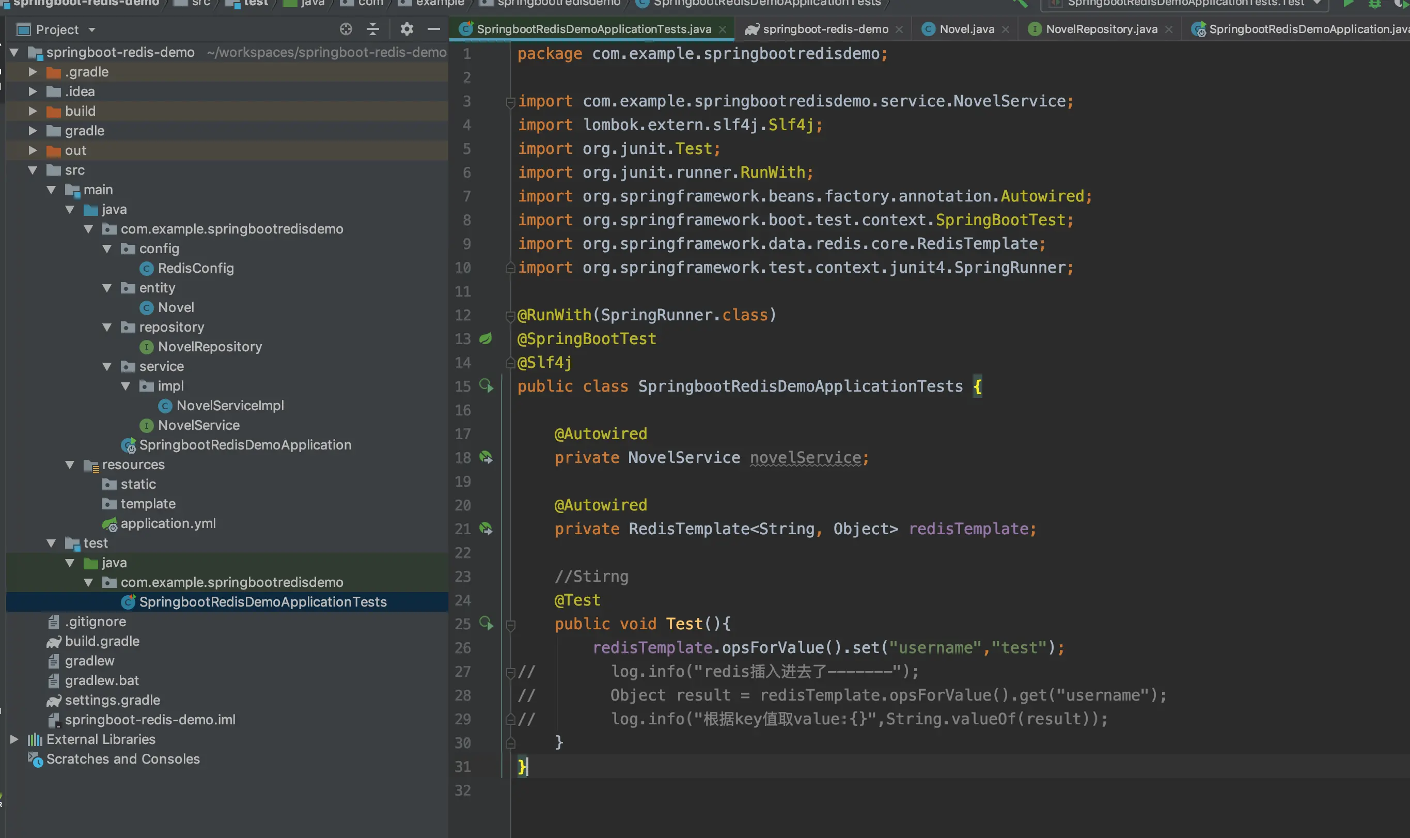This screenshot has width=1410, height=838.
Task: Click the Spring bean leaf icon on line 13
Action: pyautogui.click(x=485, y=338)
